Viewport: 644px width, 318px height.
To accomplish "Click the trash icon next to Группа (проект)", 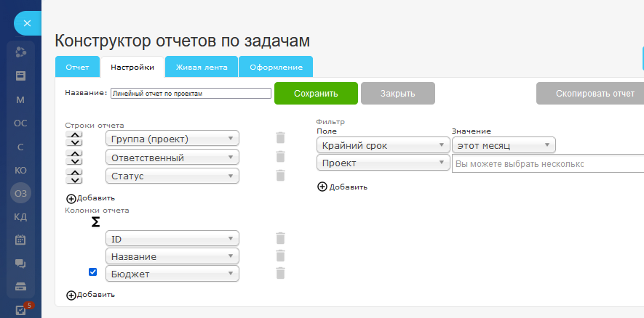I will pyautogui.click(x=280, y=138).
